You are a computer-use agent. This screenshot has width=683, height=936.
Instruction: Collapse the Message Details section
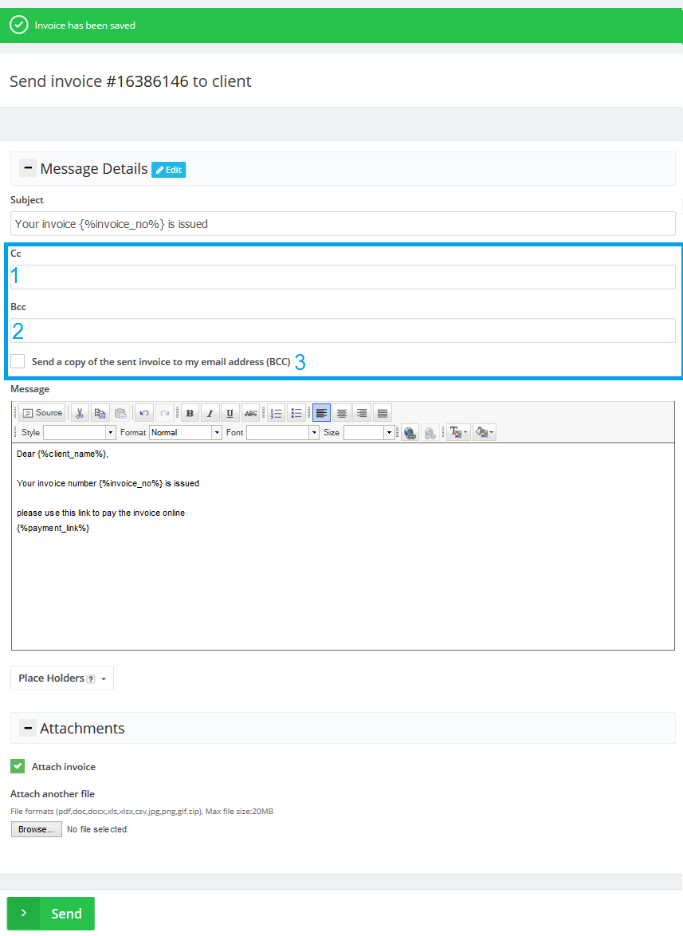click(28, 168)
